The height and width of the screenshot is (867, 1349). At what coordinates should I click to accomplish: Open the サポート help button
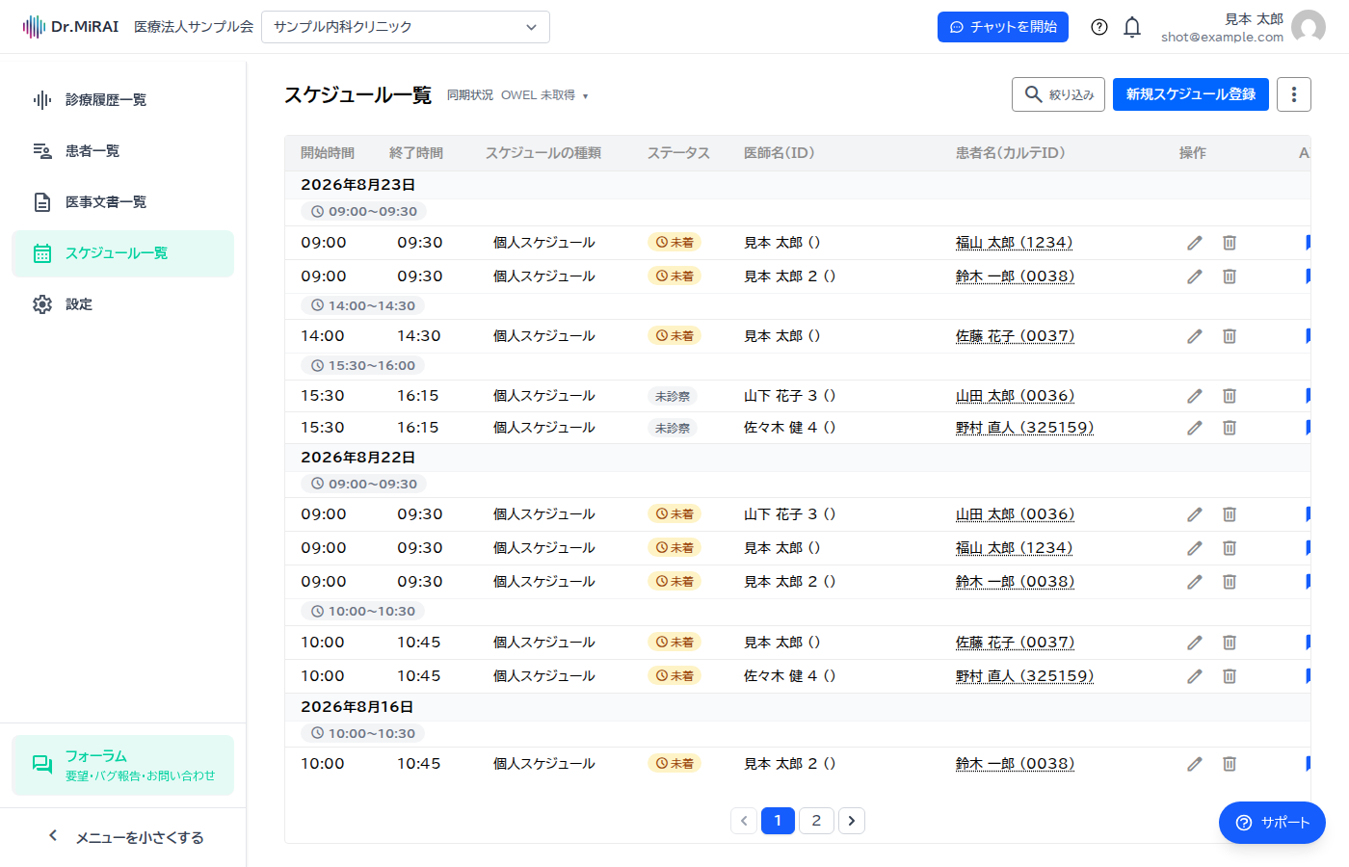(x=1272, y=823)
